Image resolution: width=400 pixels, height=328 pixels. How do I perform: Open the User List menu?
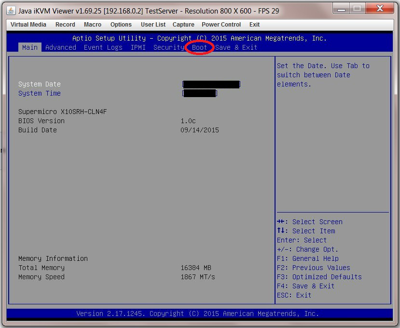pyautogui.click(x=153, y=24)
